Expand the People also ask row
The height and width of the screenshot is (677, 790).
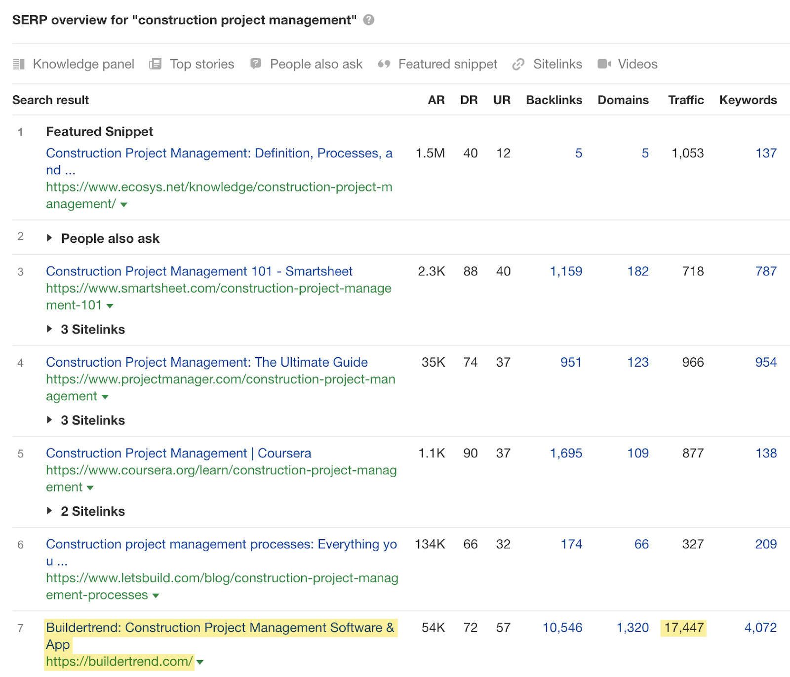coord(50,238)
